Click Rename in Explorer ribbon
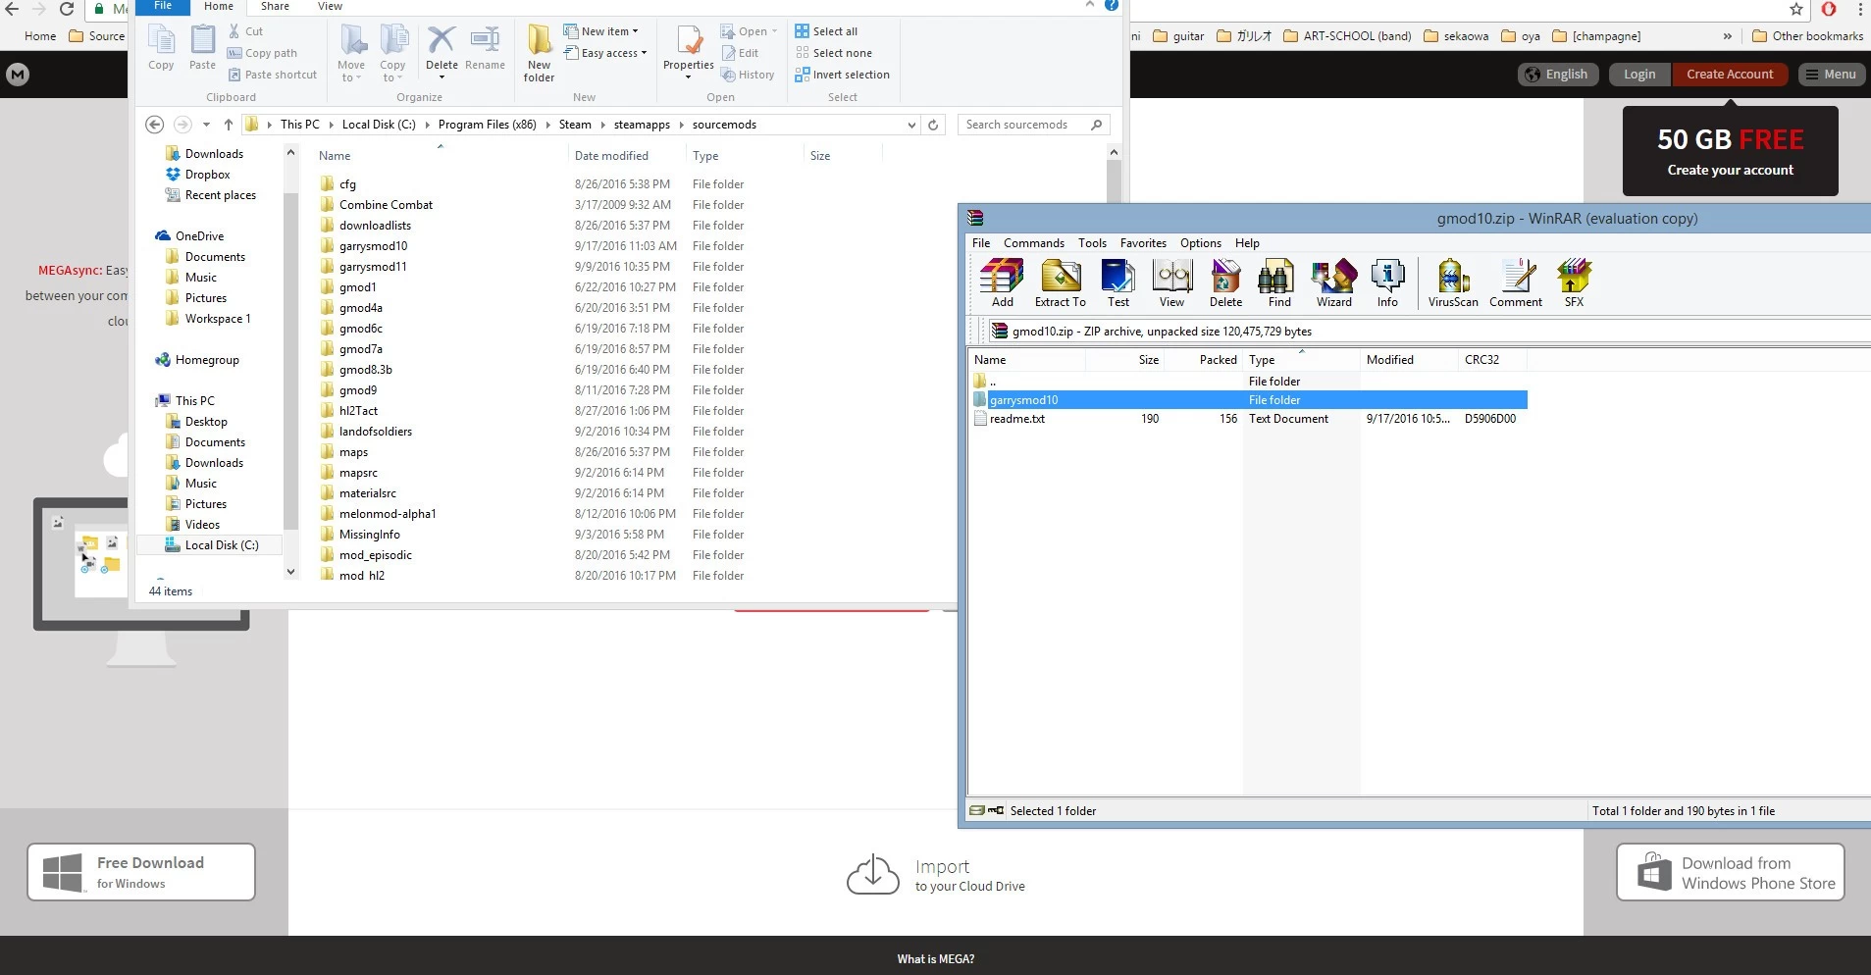This screenshot has height=975, width=1871. point(485,49)
